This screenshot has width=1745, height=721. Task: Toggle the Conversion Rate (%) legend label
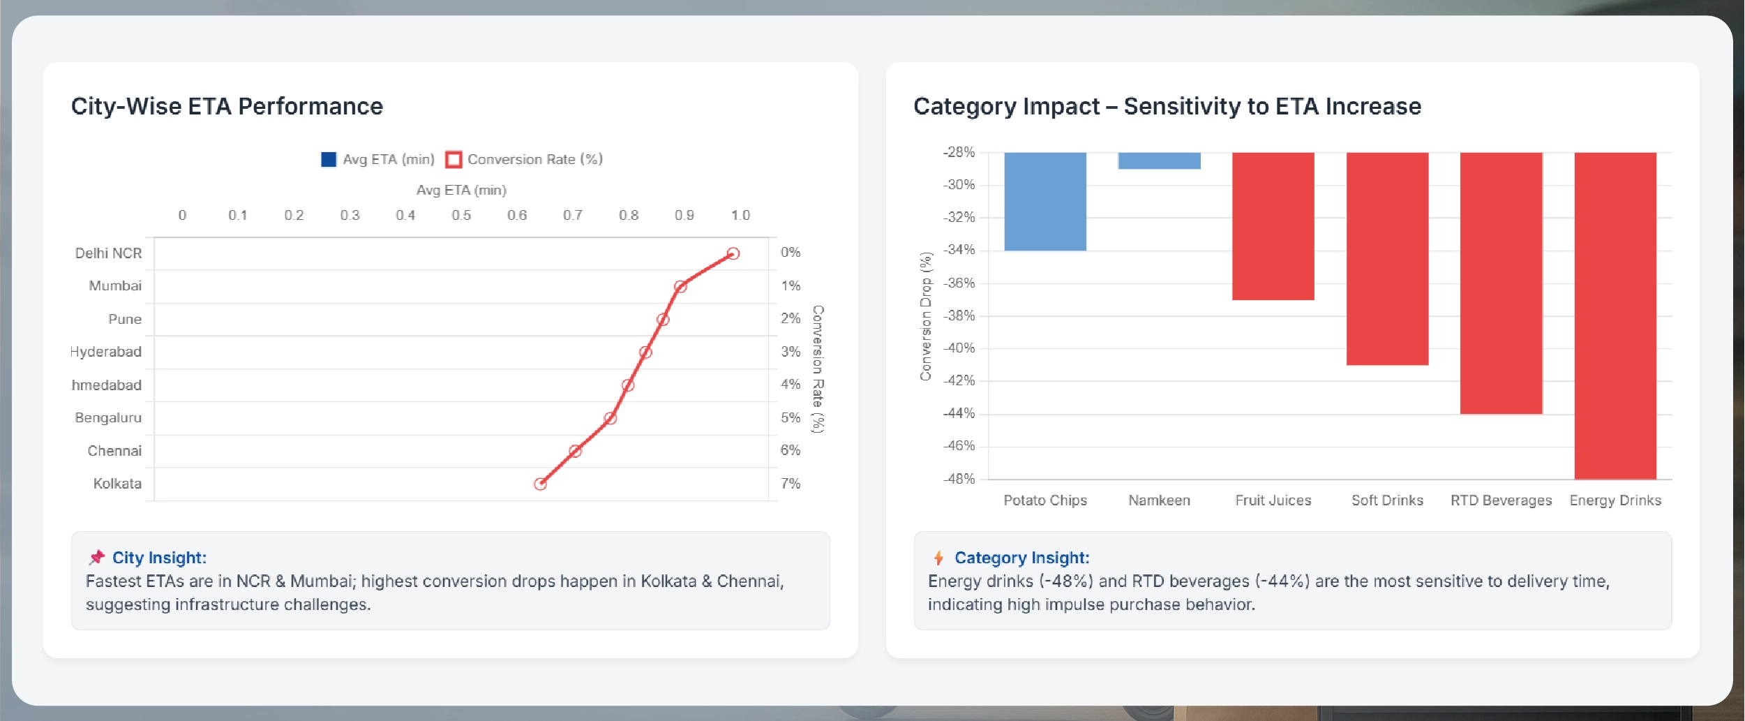tap(534, 159)
